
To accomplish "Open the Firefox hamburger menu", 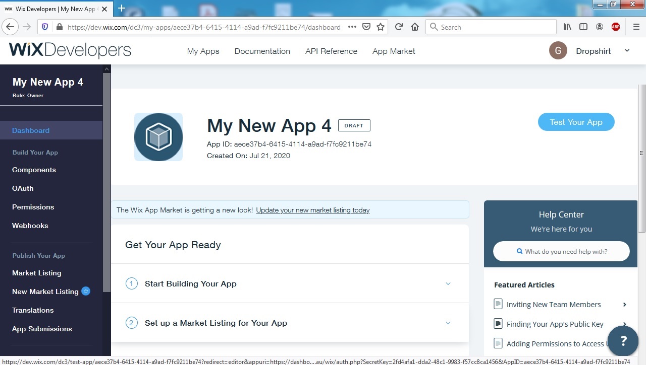I will (636, 27).
